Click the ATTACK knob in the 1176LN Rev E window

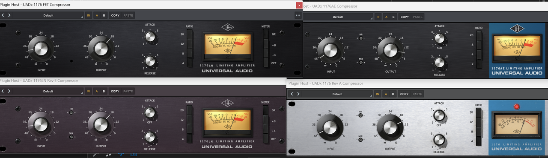[150, 112]
